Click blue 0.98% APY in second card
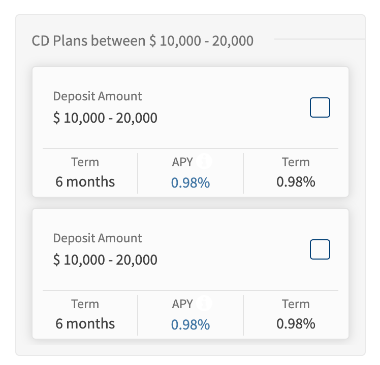Viewport: 380px width, 365px height. coord(191,324)
